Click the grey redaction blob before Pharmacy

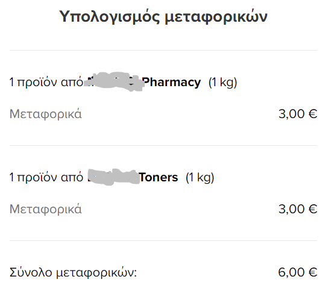(x=114, y=82)
